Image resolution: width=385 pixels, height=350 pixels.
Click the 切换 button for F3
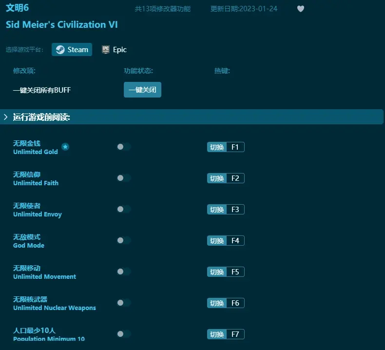[x=217, y=210]
